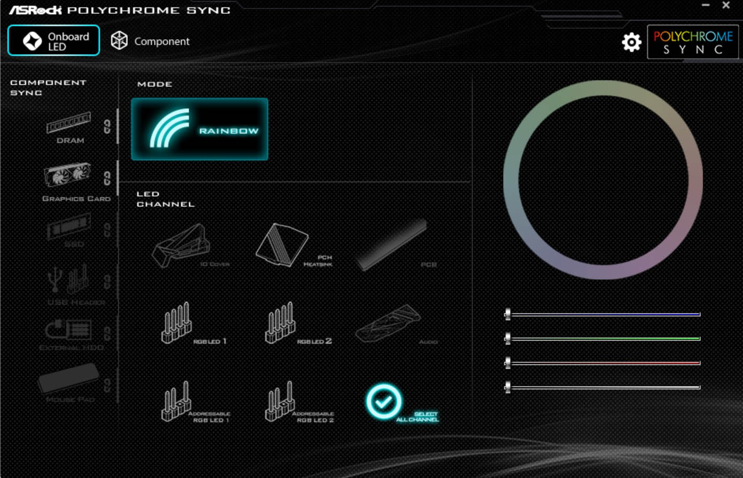Toggle the Select All Channel checkmark
This screenshot has height=478, width=743.
point(384,402)
